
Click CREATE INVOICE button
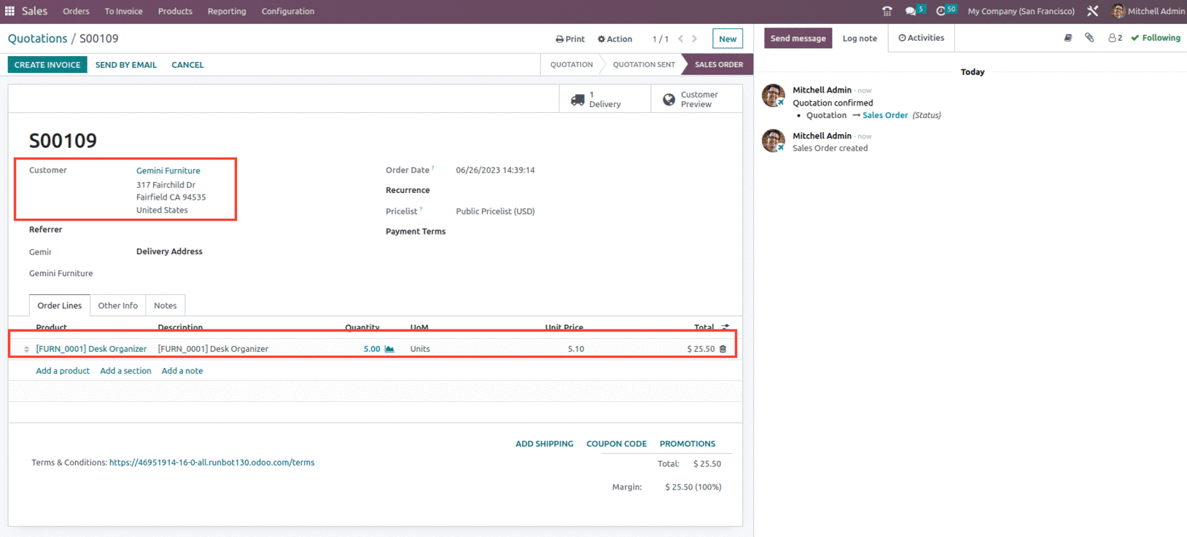click(x=47, y=65)
